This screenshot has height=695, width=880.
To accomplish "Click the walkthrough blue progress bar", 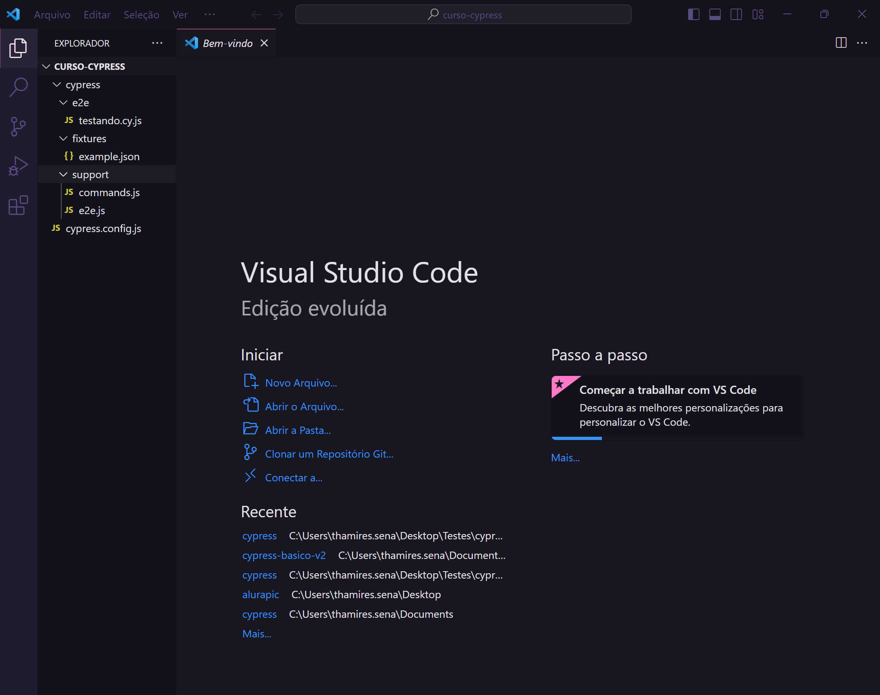I will 577,438.
